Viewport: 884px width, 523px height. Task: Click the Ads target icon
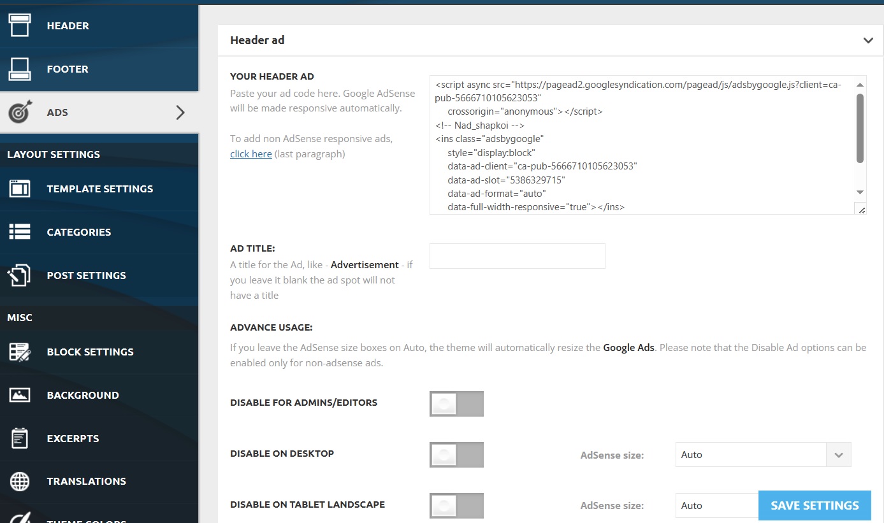[20, 112]
